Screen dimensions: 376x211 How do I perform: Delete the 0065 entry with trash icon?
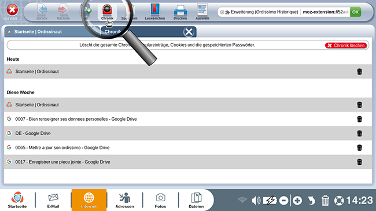[x=359, y=148]
